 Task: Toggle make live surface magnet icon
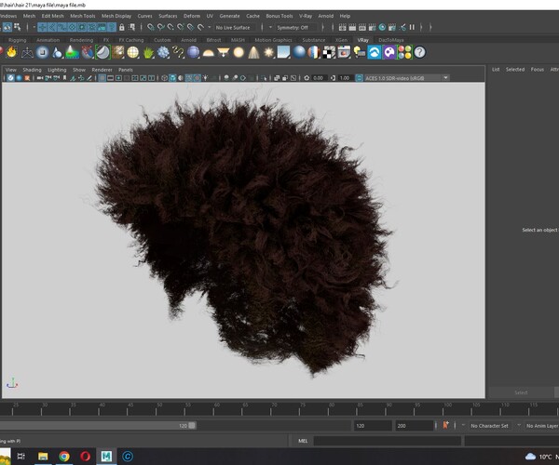point(200,27)
